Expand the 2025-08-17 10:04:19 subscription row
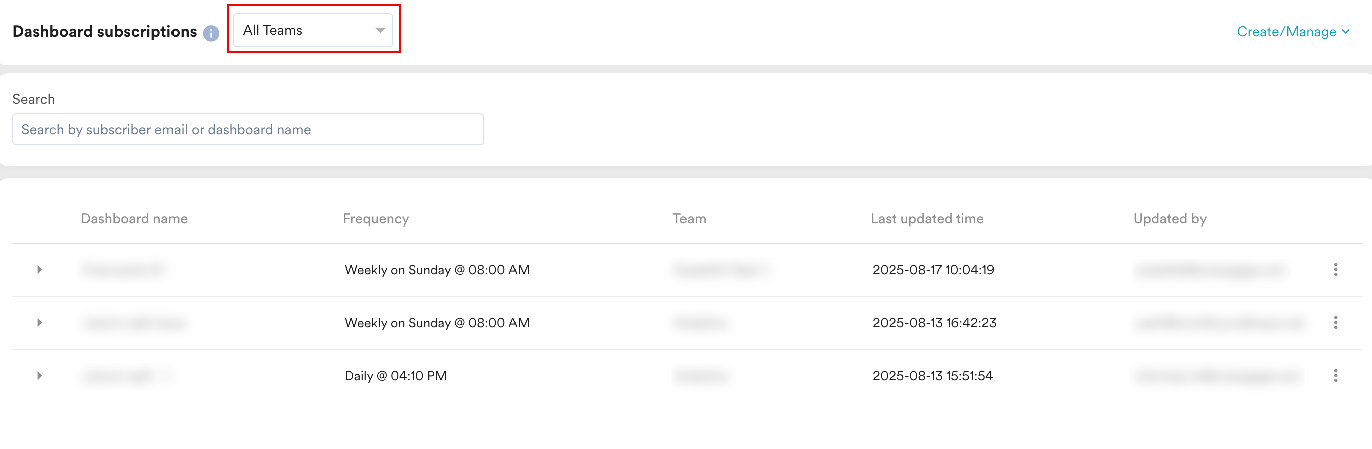 point(40,269)
